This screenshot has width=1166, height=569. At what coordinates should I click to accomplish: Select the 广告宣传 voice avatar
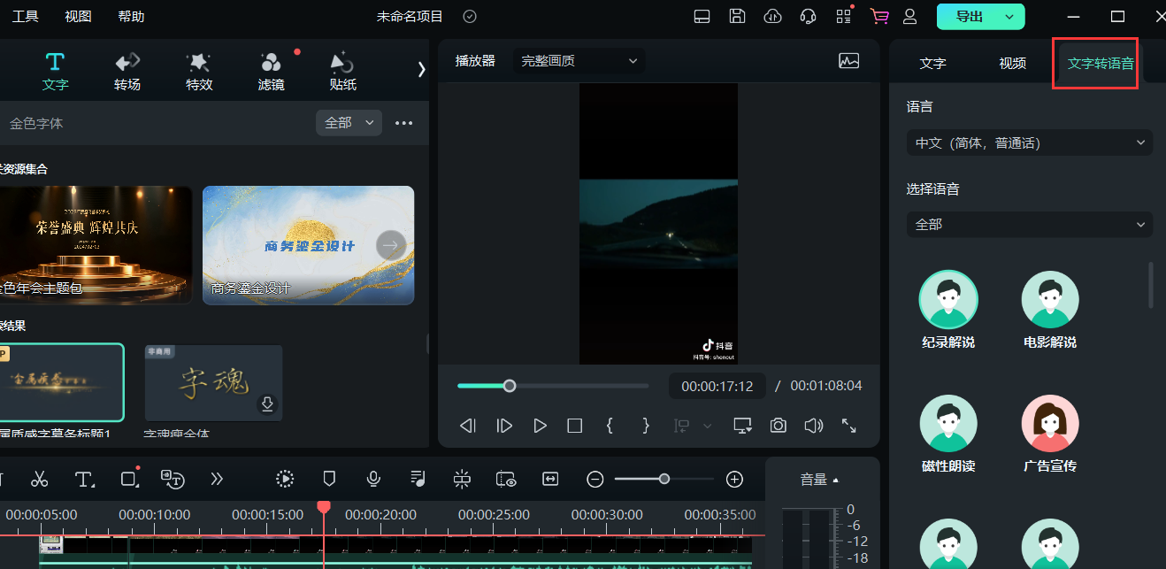(x=1050, y=424)
